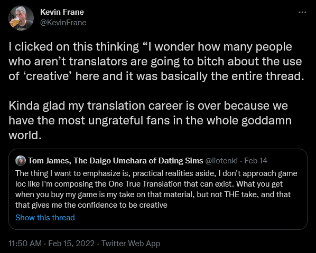
Task: Open Kevin Frane's profile picture
Action: 21,18
